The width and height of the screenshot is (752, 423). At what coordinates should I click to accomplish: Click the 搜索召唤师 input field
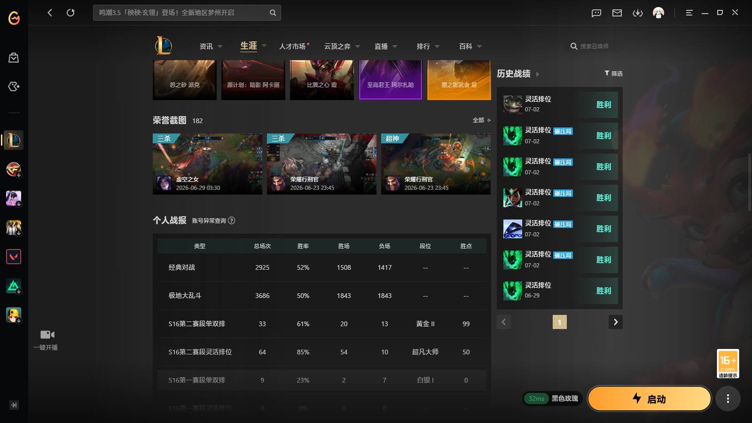(595, 46)
